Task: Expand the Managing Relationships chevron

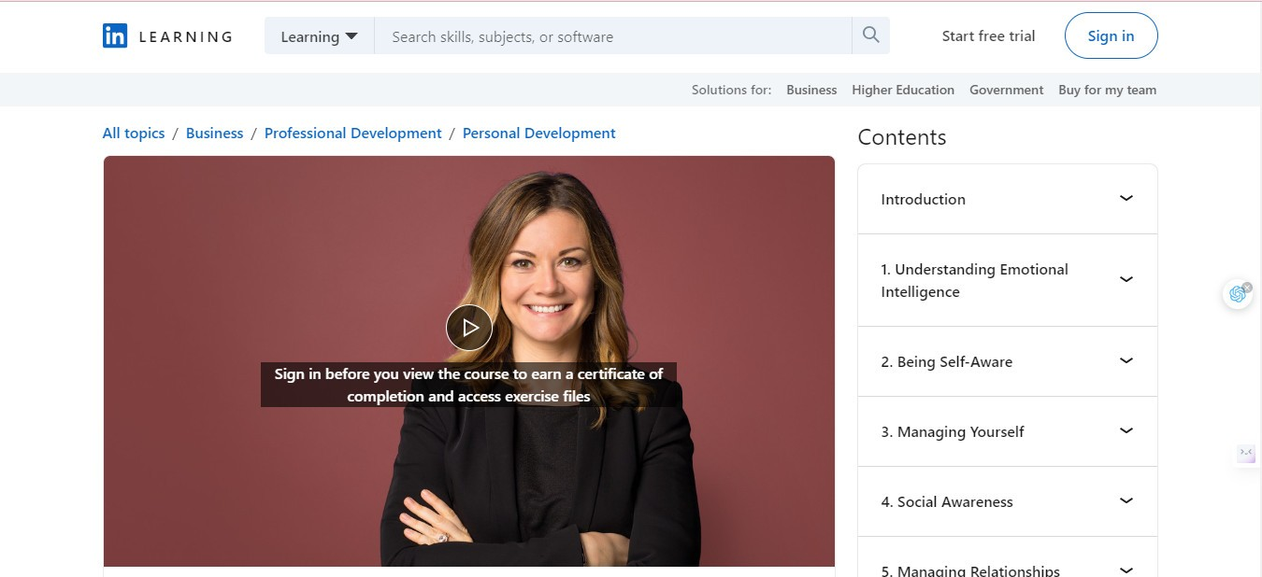Action: 1126,570
